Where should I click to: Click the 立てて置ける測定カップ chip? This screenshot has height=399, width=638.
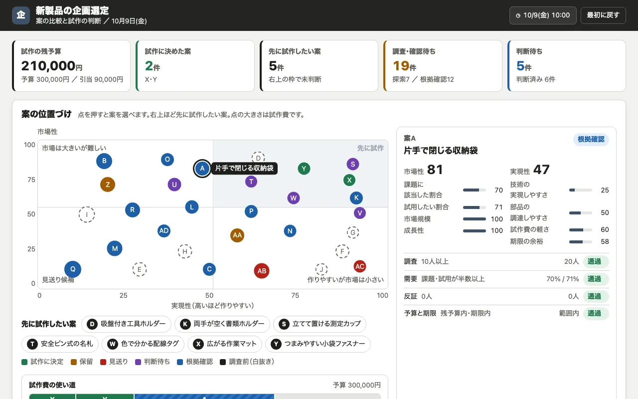[319, 324]
